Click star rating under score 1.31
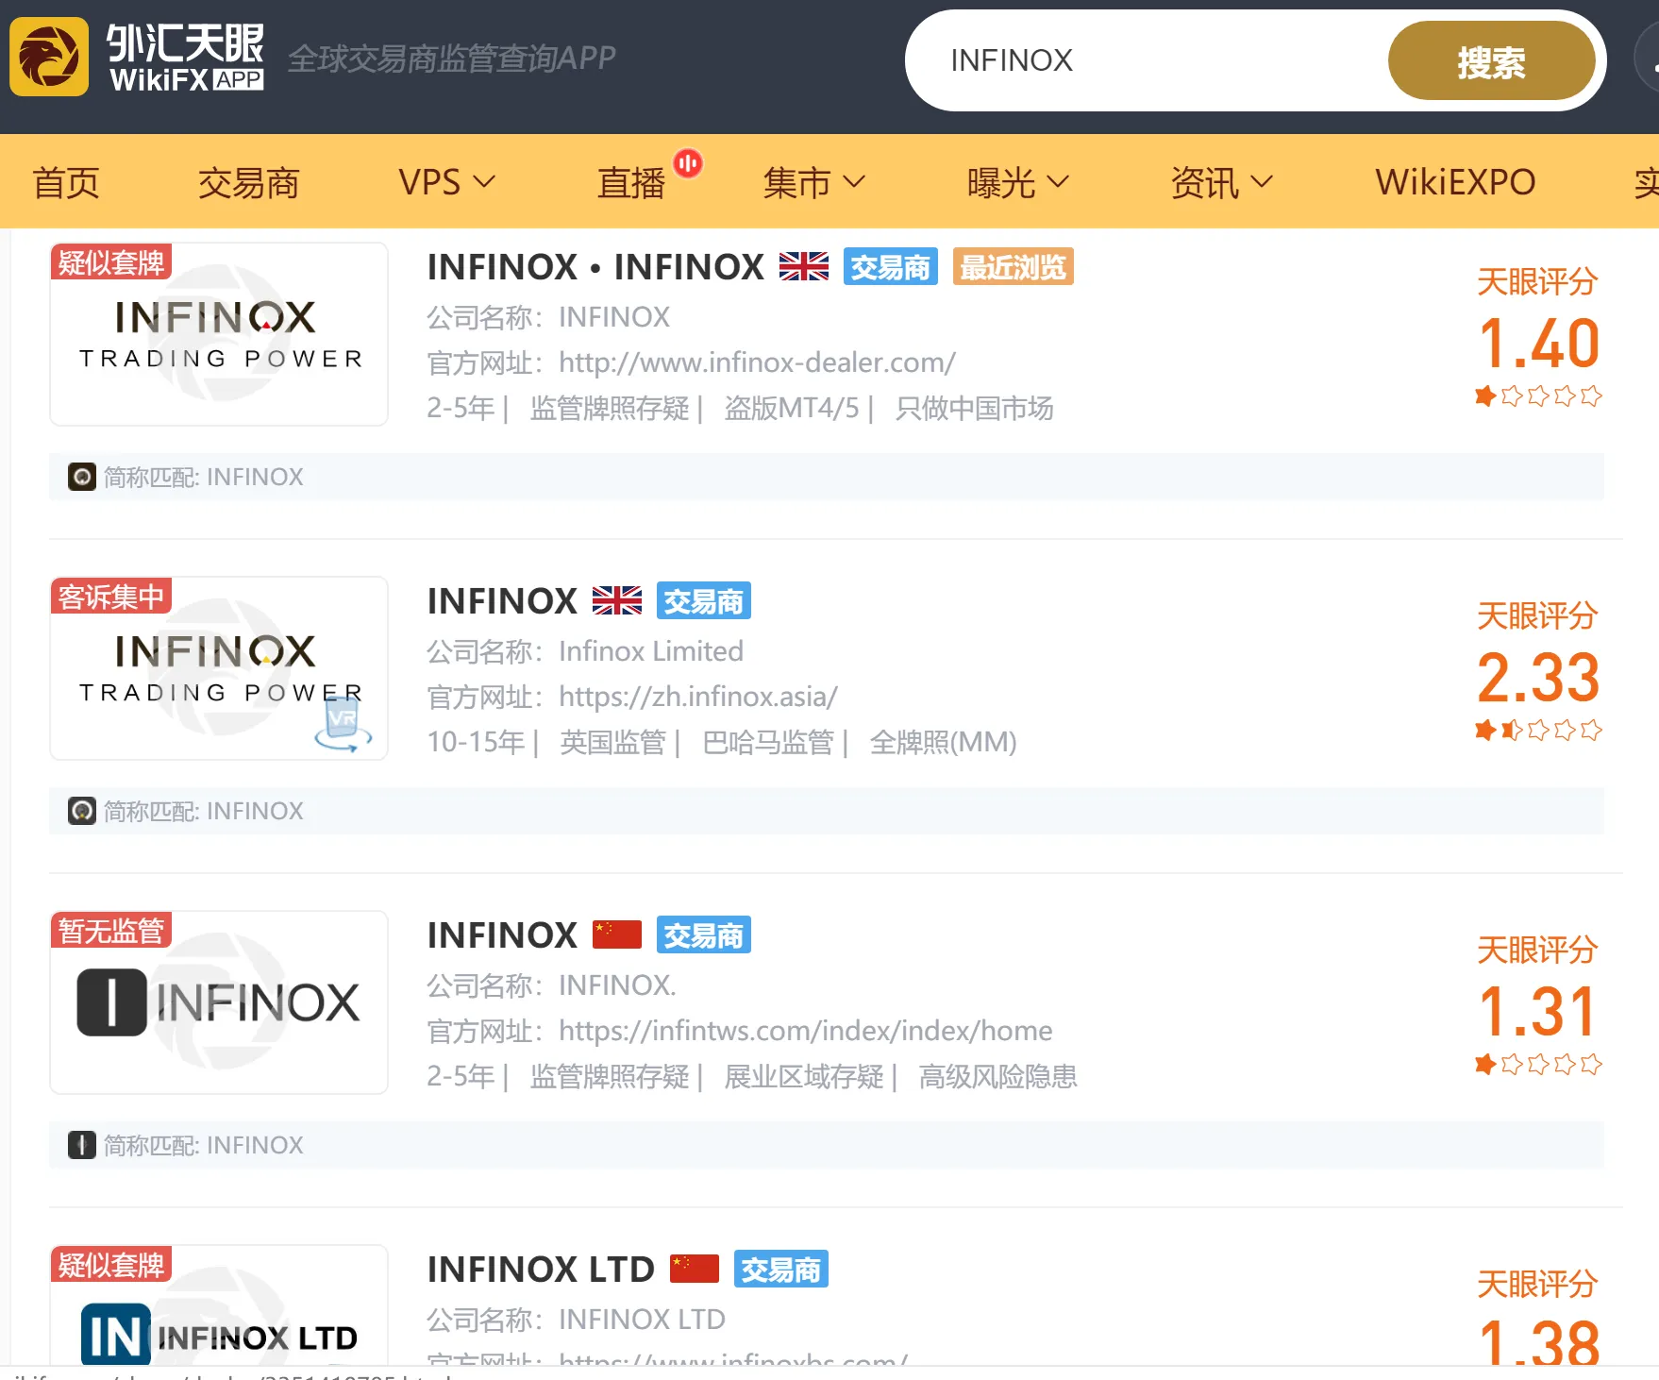The width and height of the screenshot is (1659, 1380). pyautogui.click(x=1538, y=1065)
